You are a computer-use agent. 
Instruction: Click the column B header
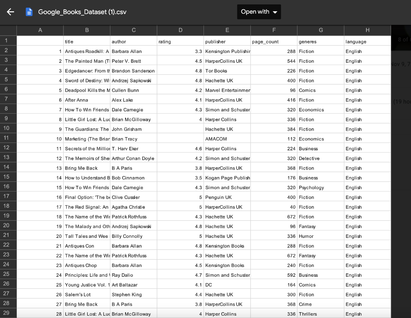87,30
